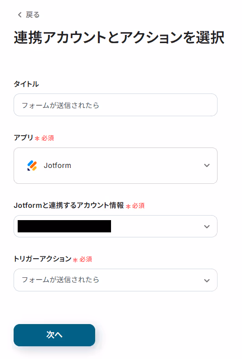Click the トリガーアクション field label

[x=43, y=259]
